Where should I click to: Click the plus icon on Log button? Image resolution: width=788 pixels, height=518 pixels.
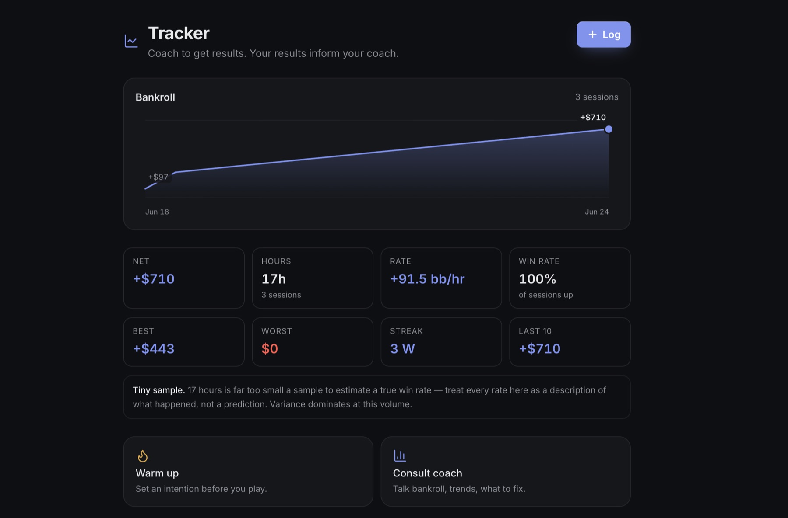pos(592,35)
